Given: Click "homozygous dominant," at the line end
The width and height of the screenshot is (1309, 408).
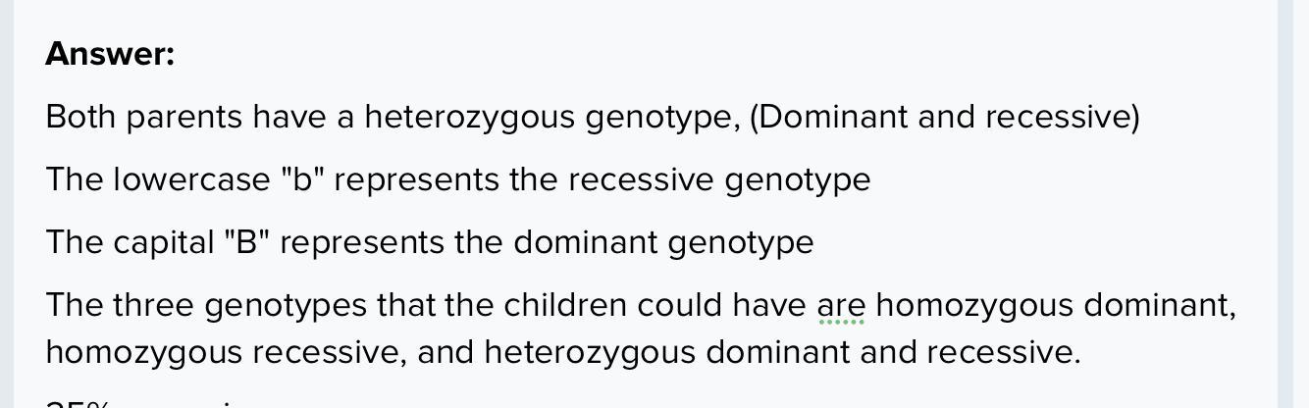Looking at the screenshot, I should 1056,306.
